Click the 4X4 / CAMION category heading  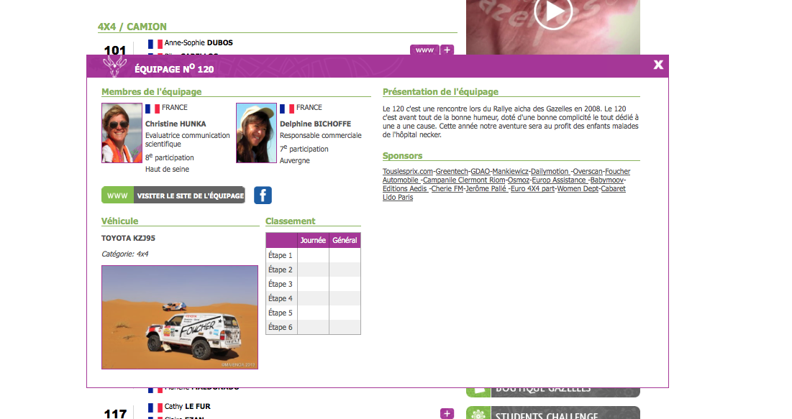tap(132, 27)
